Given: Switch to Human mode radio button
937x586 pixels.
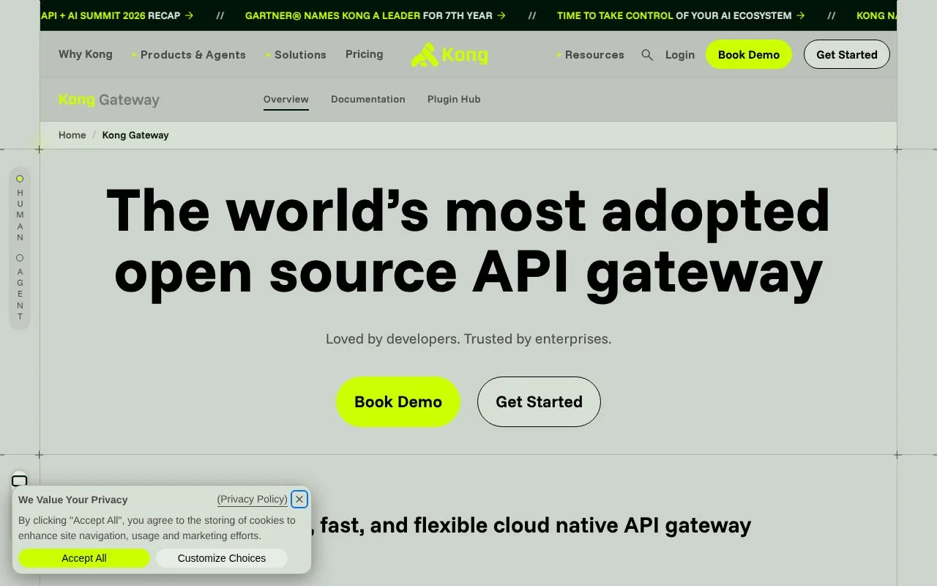Looking at the screenshot, I should [20, 179].
